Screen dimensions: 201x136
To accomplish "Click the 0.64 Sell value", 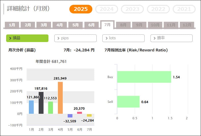I will tap(145, 102).
